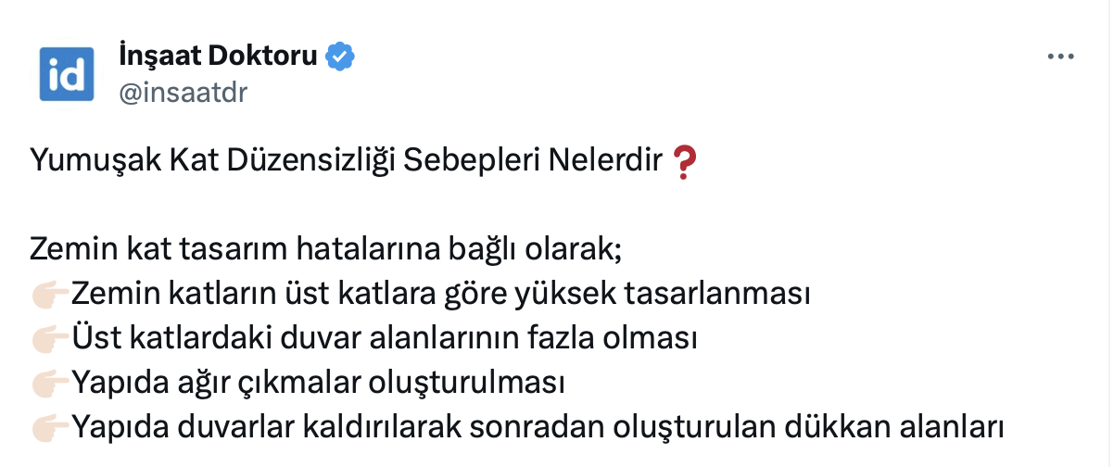Screen dimensions: 1114x467
Task: Click the text "Zemin katların üst katlara göre yüksek tasarlanması"
Action: pyautogui.click(x=441, y=295)
